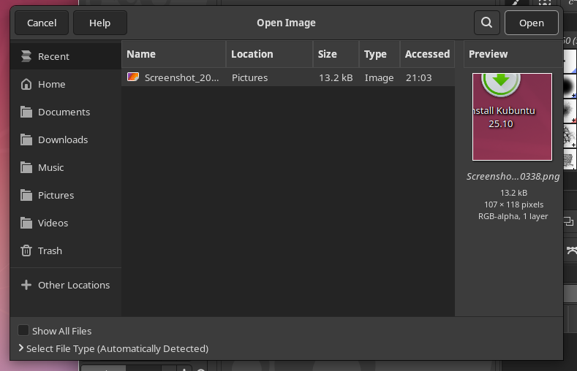
Task: Sort files by Location column header
Action: [268, 54]
